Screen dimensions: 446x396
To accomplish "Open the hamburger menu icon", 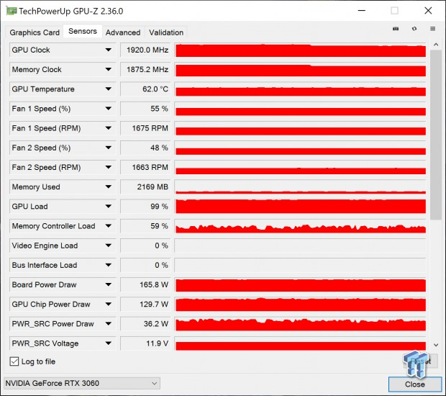I will 432,29.
